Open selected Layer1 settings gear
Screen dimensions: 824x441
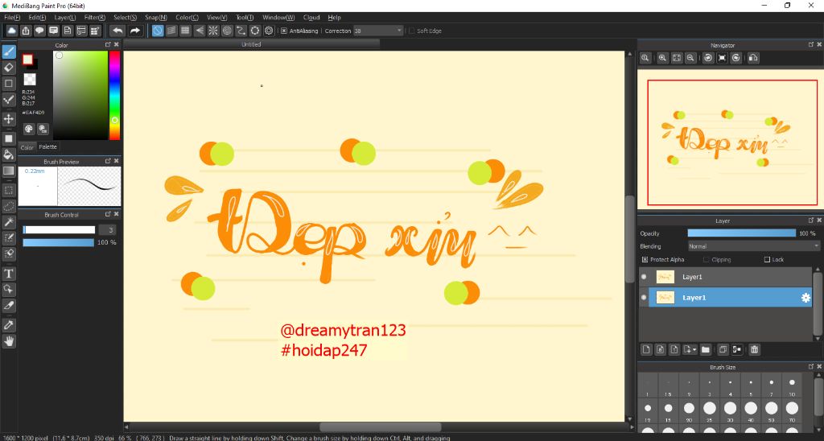click(x=805, y=298)
